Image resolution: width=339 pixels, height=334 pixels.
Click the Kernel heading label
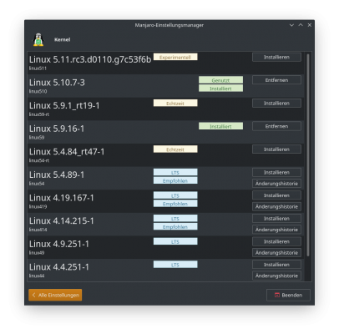[x=63, y=40]
